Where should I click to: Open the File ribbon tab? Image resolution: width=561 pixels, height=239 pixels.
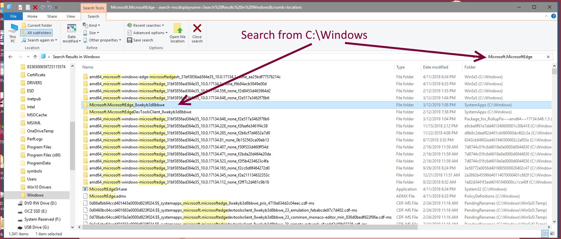point(13,16)
